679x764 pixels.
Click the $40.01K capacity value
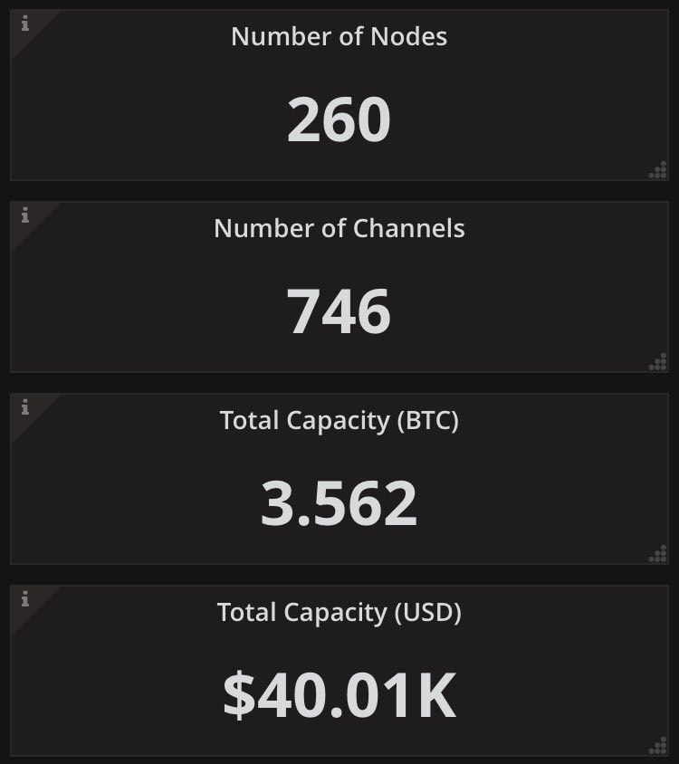coord(339,696)
